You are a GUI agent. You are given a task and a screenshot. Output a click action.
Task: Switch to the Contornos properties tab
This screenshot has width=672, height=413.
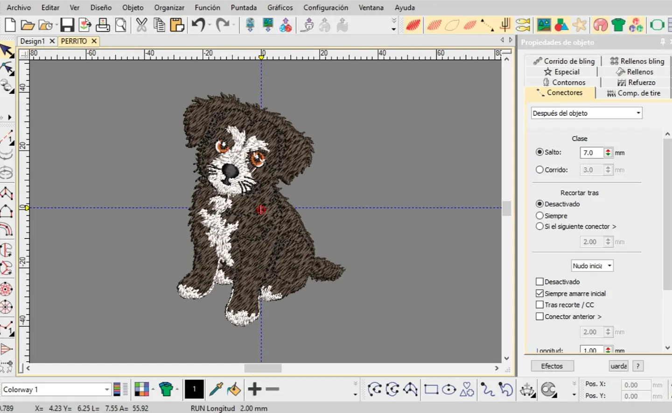pyautogui.click(x=564, y=82)
